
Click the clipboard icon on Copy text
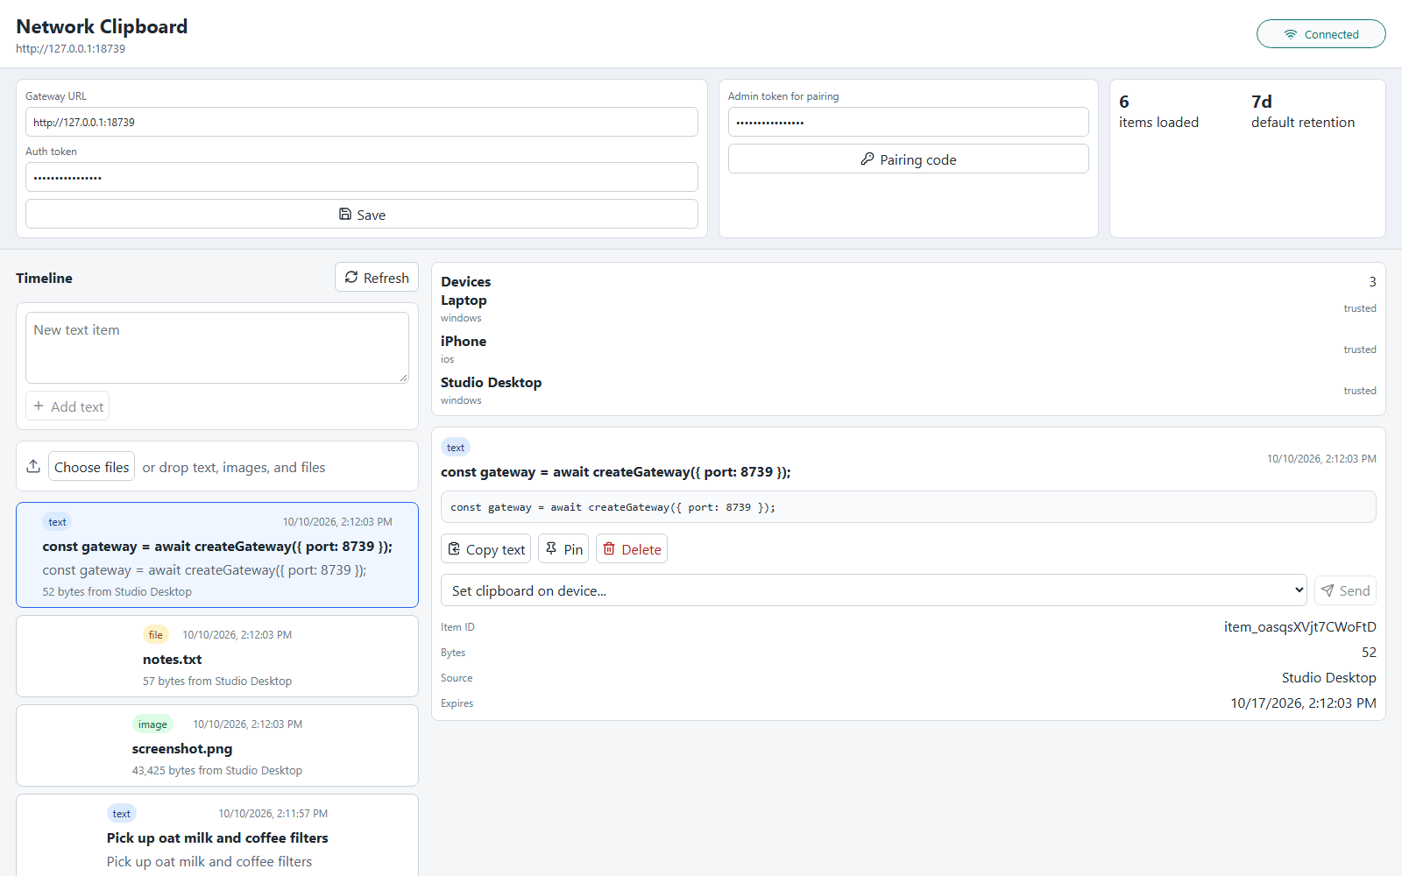pos(454,548)
